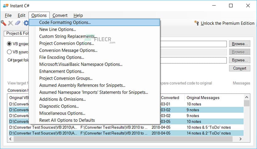Open the Convert menu
This screenshot has width=257, height=149.
coord(60,15)
